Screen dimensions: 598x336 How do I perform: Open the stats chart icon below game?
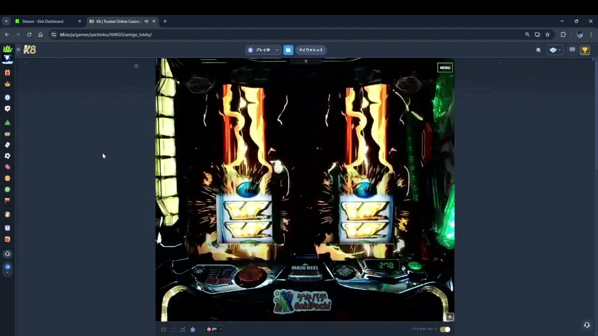(x=183, y=329)
